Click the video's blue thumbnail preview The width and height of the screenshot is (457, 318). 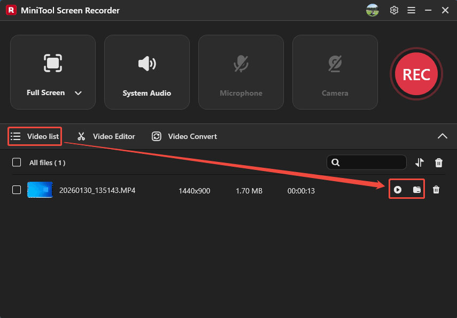pyautogui.click(x=40, y=190)
